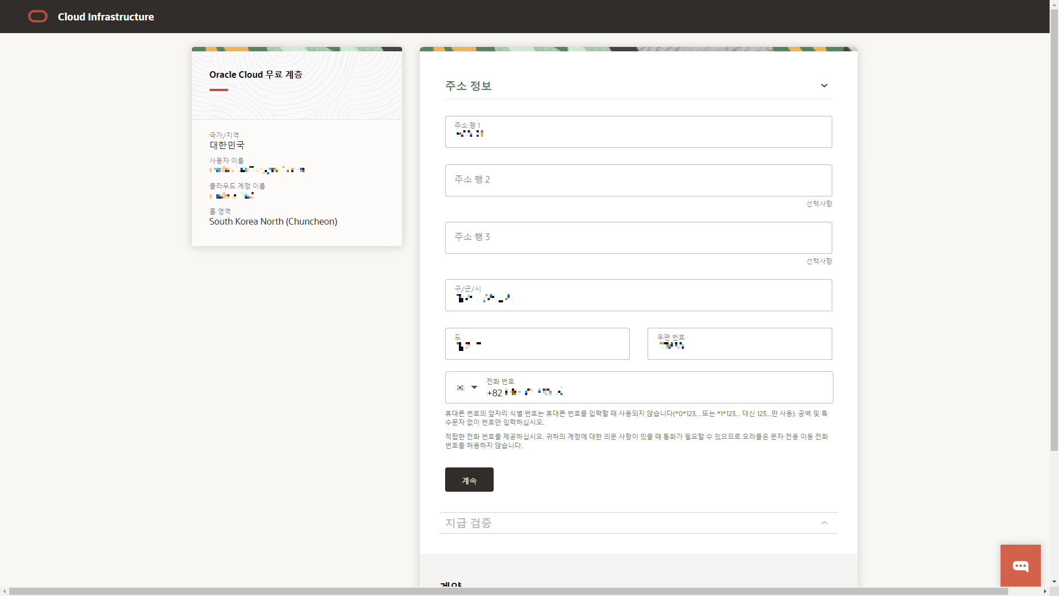Click the South Korea flag icon
The width and height of the screenshot is (1059, 596).
(x=460, y=387)
